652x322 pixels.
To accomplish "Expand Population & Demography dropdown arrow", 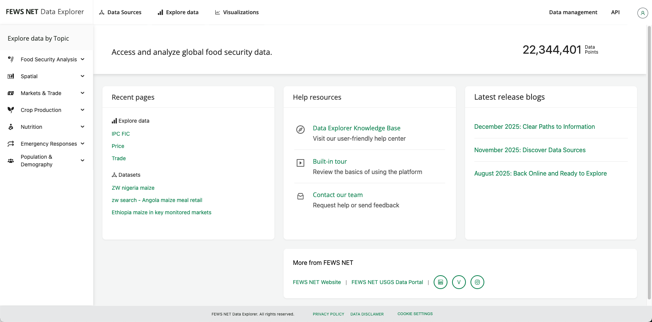I will coord(83,161).
